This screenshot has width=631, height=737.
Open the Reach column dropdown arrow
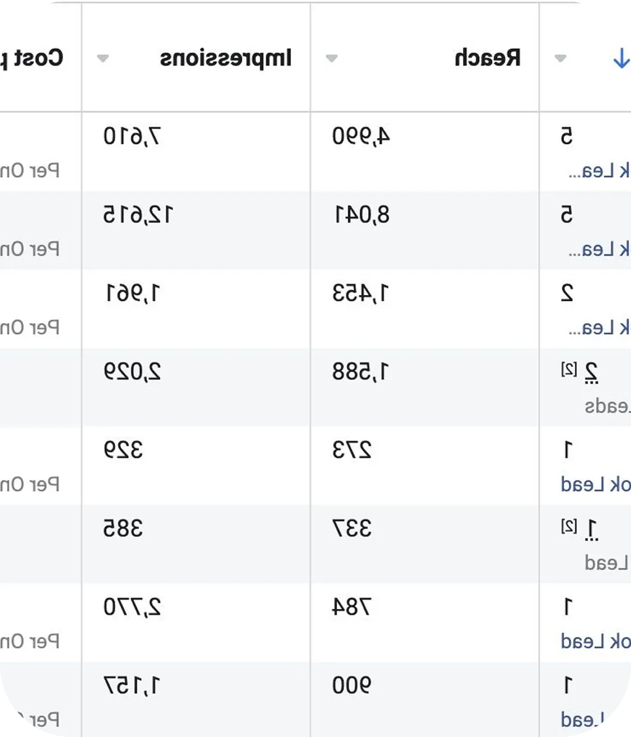tap(332, 58)
